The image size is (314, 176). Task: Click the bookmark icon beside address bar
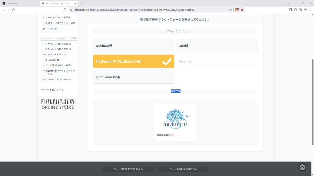[65, 10]
